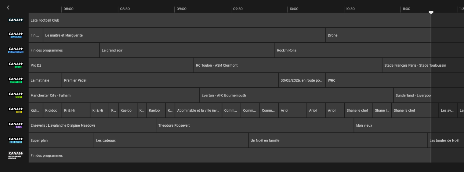Select the main CANAL+ channel logo
Image resolution: width=464 pixels, height=172 pixels.
tap(16, 20)
